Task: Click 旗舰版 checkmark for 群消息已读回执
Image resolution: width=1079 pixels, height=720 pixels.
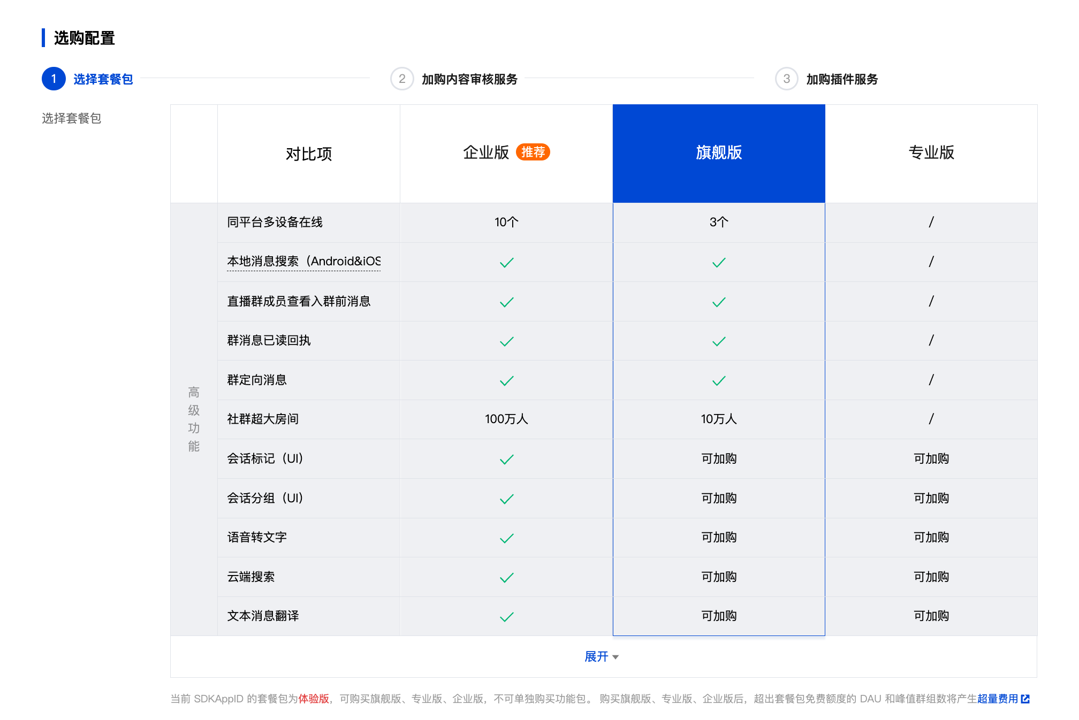Action: coord(719,341)
